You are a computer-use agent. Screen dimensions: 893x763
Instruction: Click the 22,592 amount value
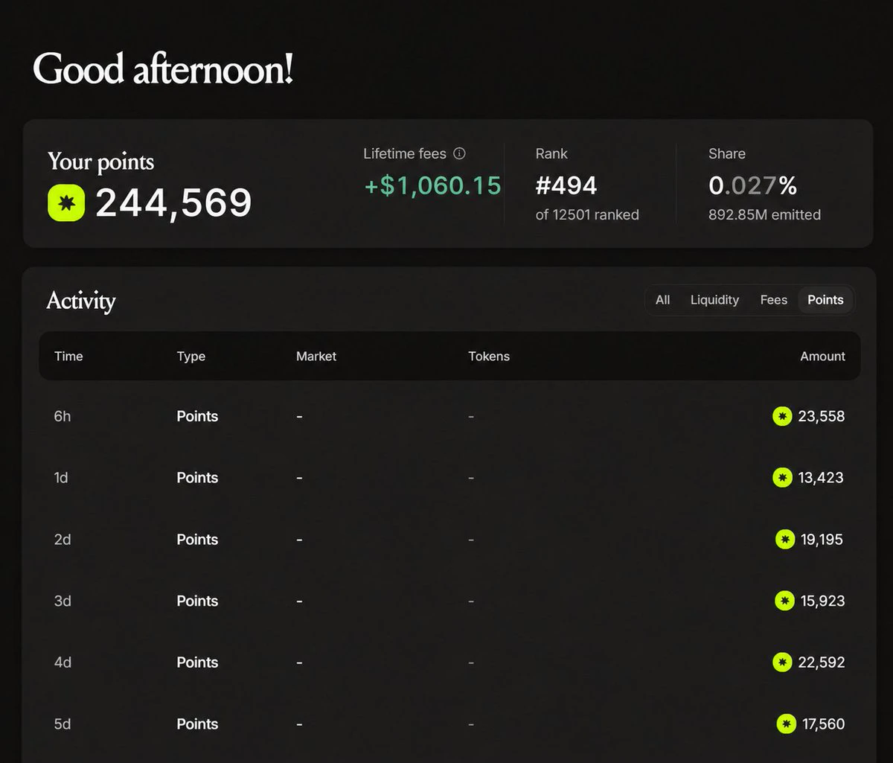coord(822,663)
